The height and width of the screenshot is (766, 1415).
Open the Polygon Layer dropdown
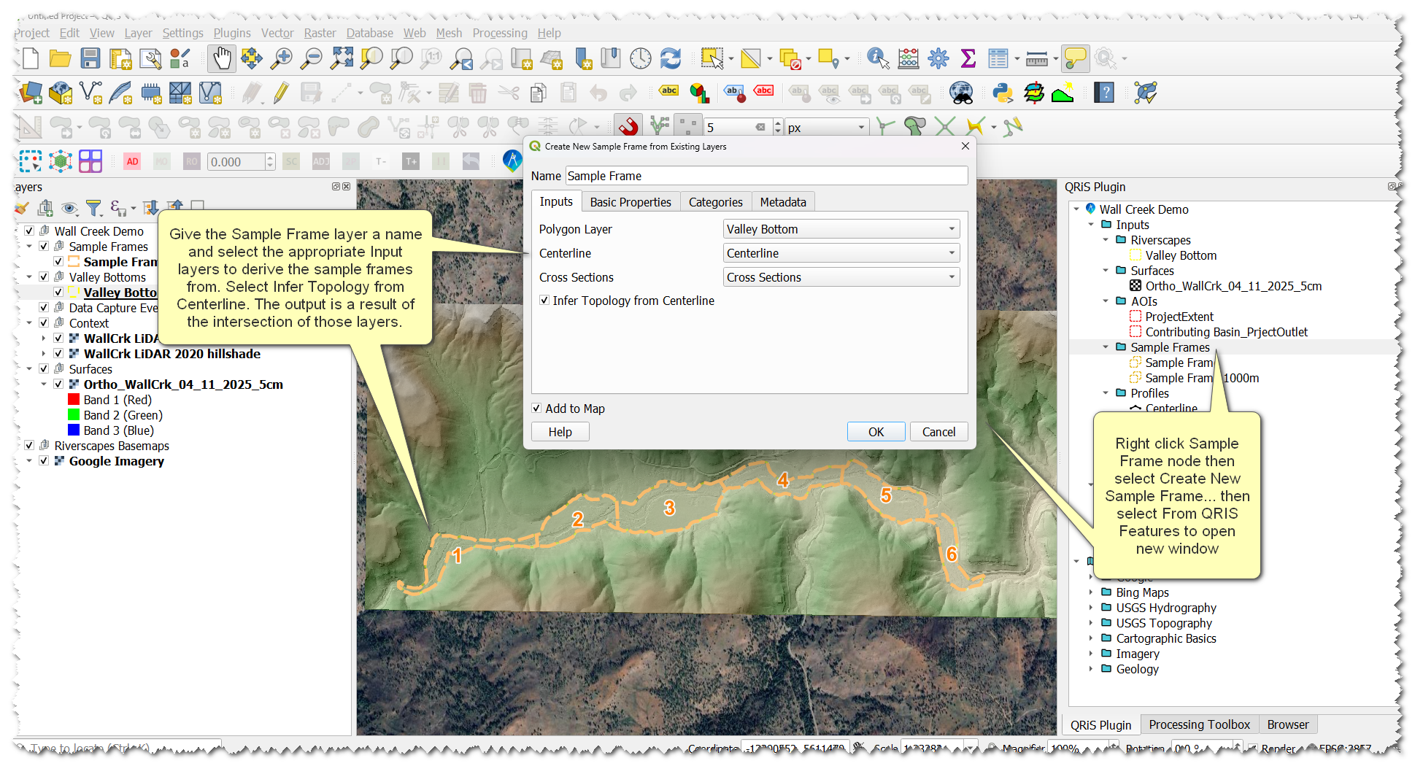click(841, 229)
